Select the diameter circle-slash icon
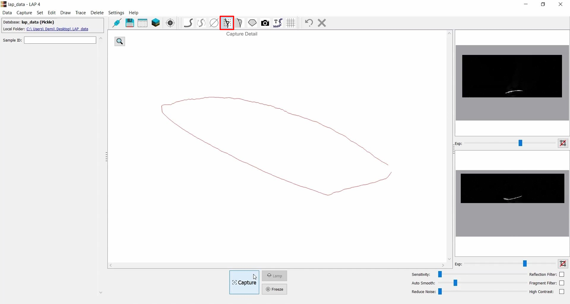570x304 pixels. 214,23
